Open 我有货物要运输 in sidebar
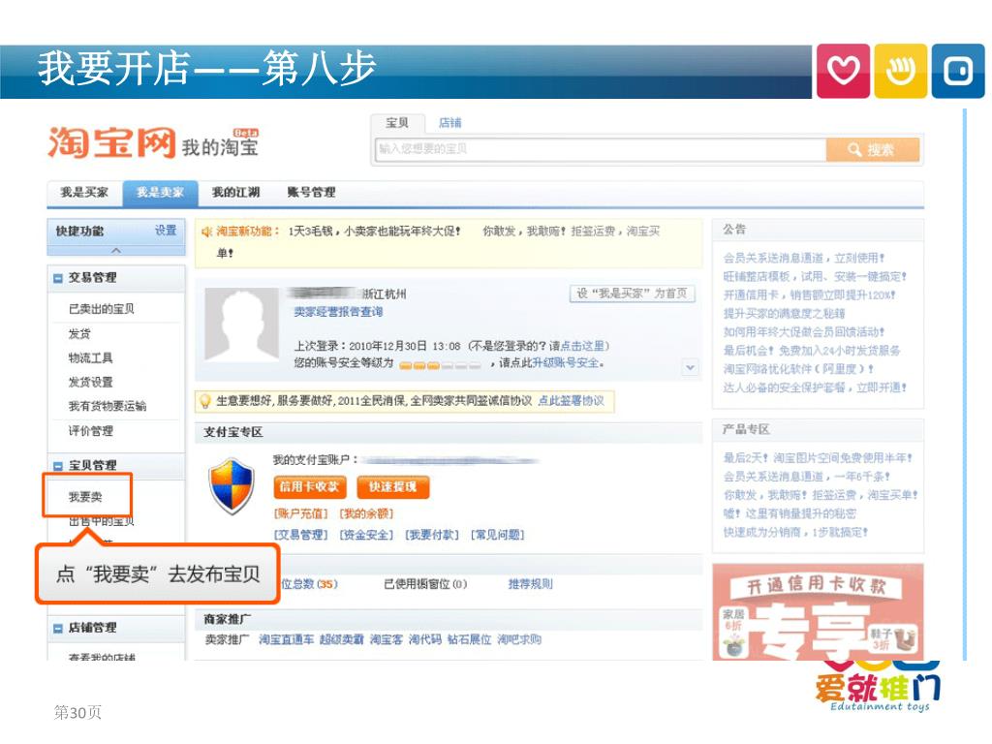Screen dimensions: 992x744 click(108, 406)
